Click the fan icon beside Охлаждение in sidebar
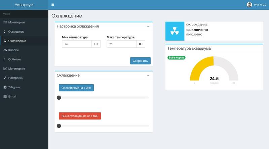269x149 pixels. pos(5,41)
